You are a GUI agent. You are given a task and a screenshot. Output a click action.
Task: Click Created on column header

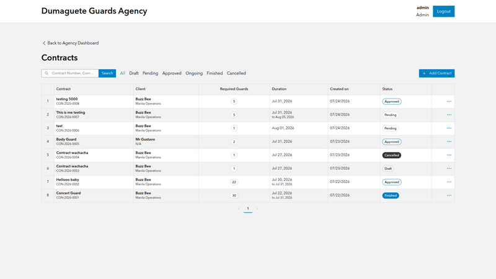pyautogui.click(x=339, y=89)
